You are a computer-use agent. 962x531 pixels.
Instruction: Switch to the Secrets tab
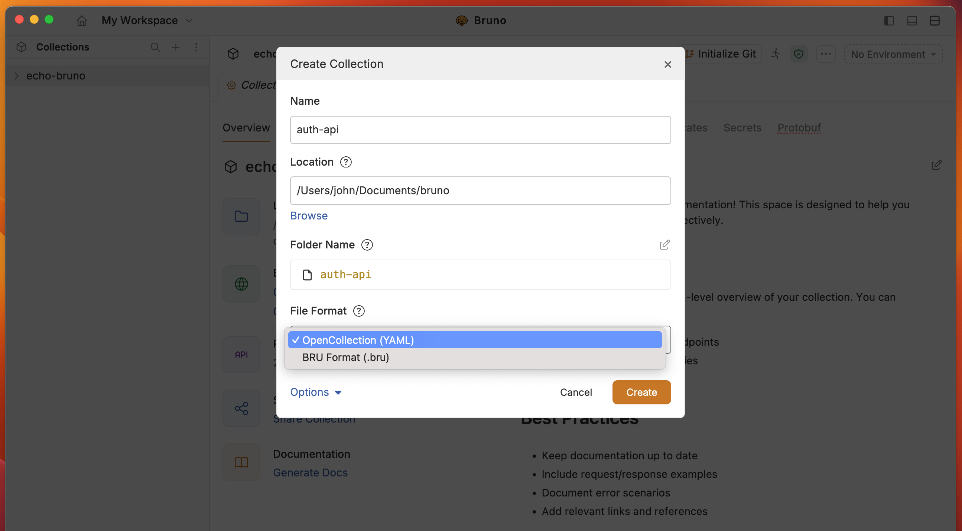coord(742,128)
